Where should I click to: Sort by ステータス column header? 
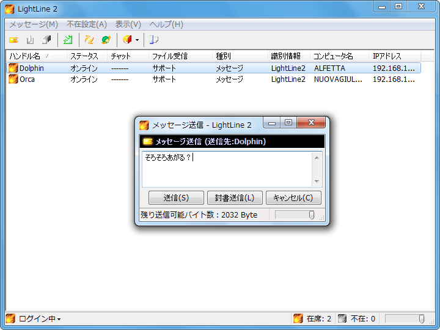pos(87,56)
